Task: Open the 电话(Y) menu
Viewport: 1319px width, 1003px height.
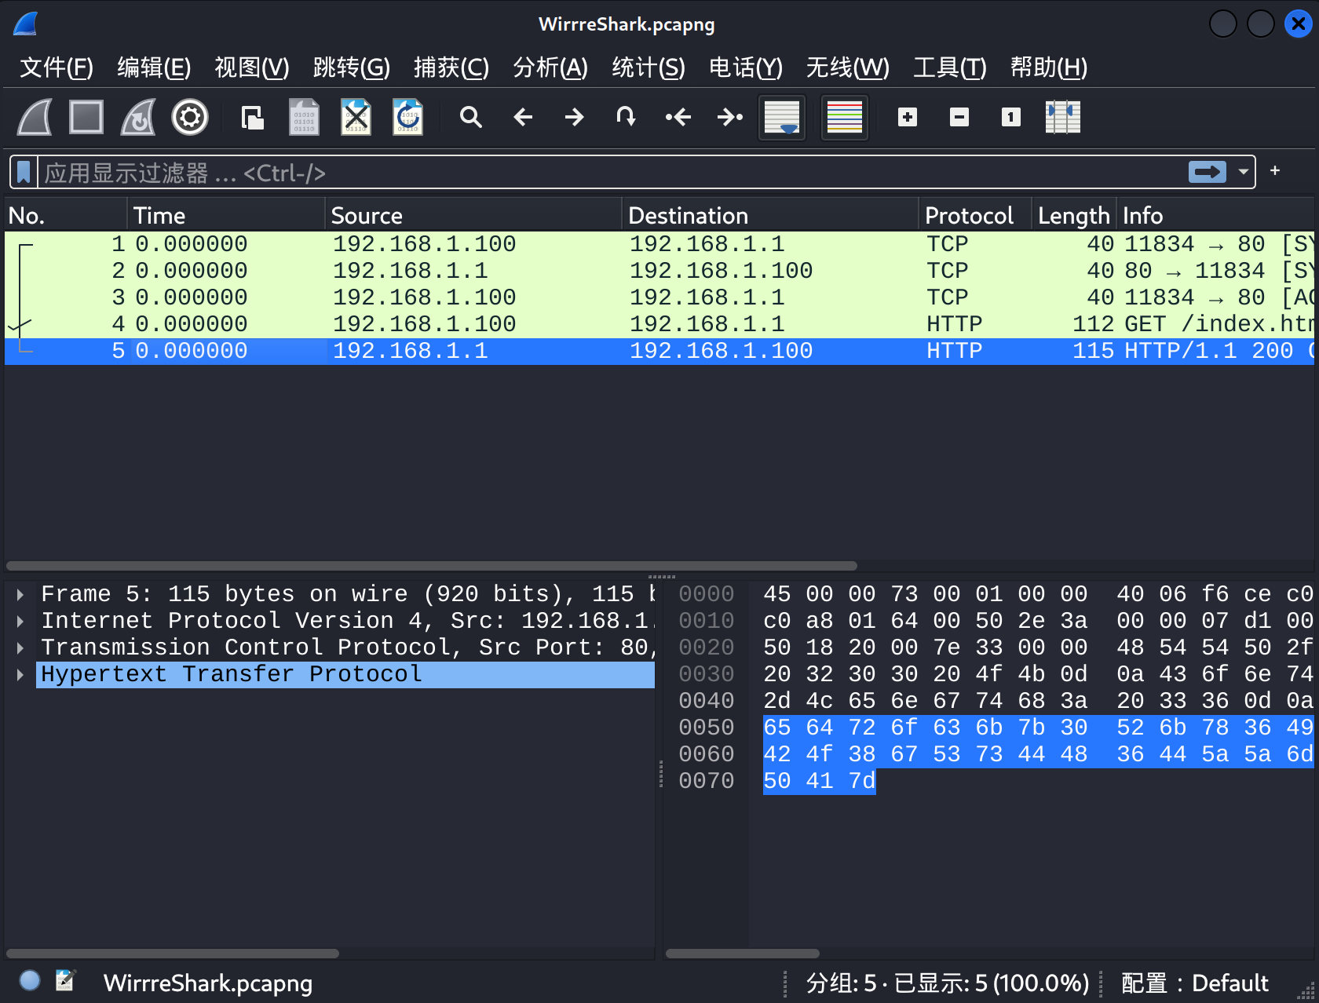Action: pyautogui.click(x=746, y=67)
